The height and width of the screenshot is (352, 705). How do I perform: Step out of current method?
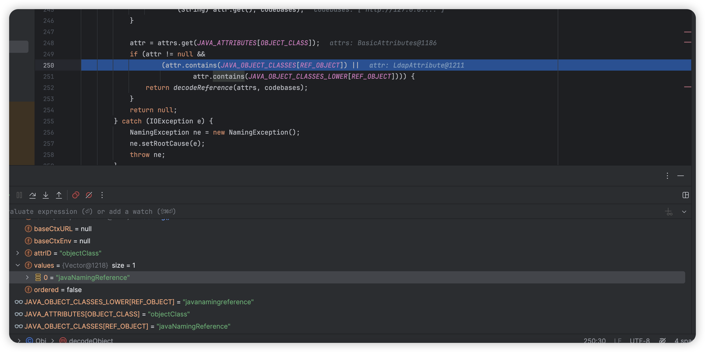click(59, 195)
